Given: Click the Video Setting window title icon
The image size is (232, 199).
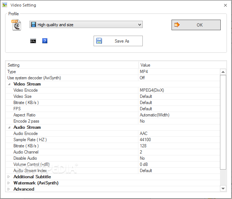Looking at the screenshot, I should point(5,5).
